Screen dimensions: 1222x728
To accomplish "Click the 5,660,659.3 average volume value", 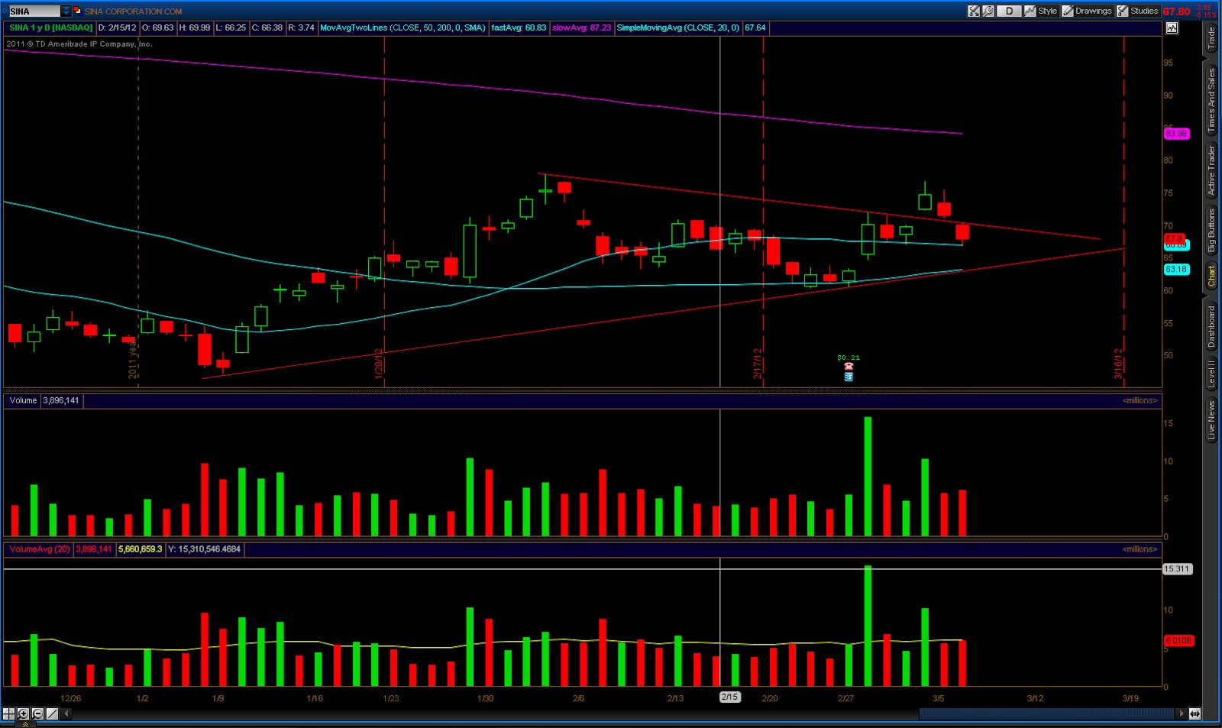I will [141, 549].
